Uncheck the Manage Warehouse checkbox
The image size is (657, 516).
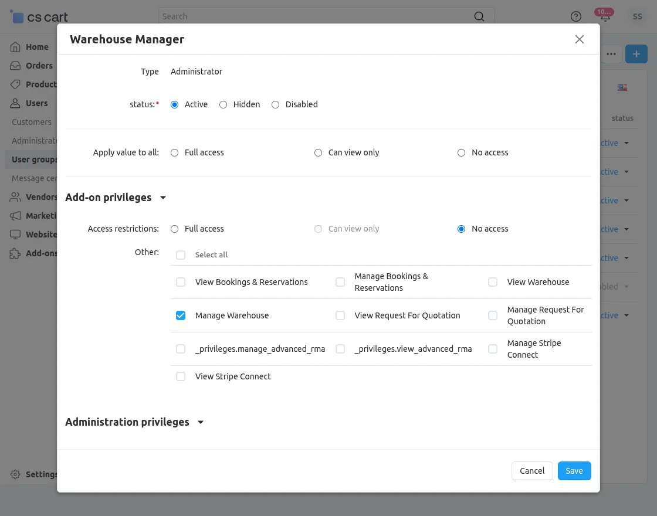(181, 315)
